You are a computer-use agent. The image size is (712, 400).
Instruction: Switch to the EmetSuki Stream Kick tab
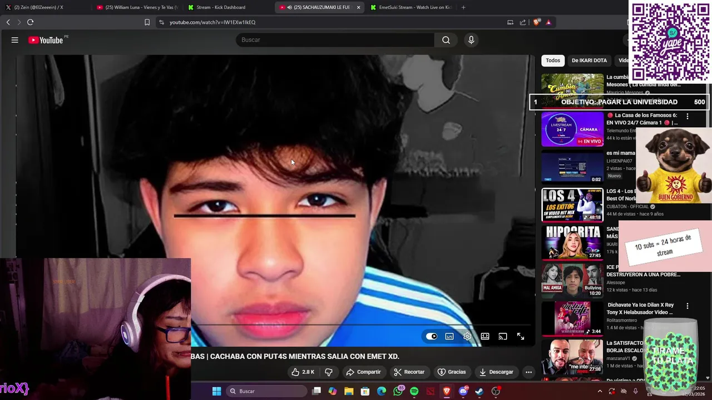point(411,7)
